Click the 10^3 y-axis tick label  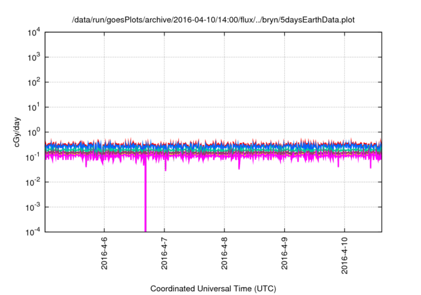tap(34, 57)
